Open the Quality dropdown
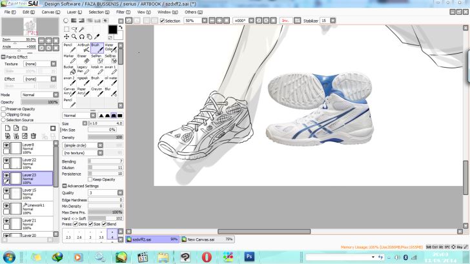 [x=120, y=193]
